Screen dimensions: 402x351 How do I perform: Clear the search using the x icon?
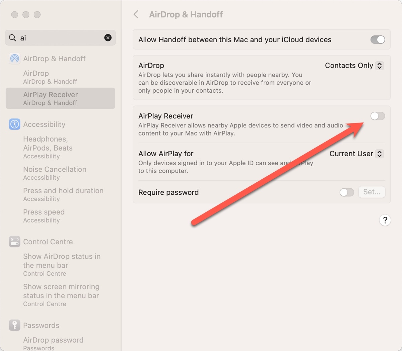tap(108, 37)
